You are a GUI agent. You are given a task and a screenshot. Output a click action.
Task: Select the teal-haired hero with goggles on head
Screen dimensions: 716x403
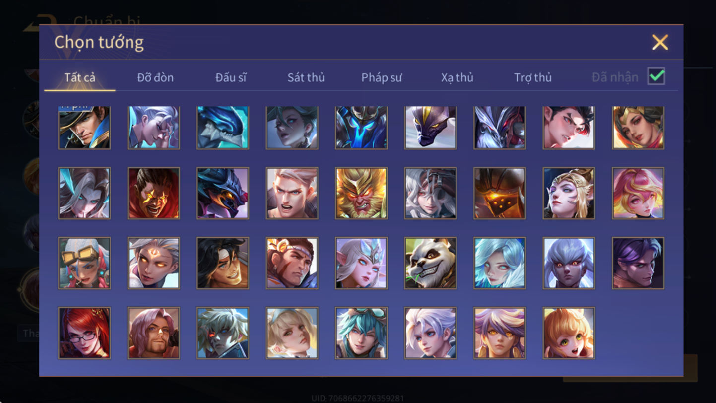click(361, 333)
